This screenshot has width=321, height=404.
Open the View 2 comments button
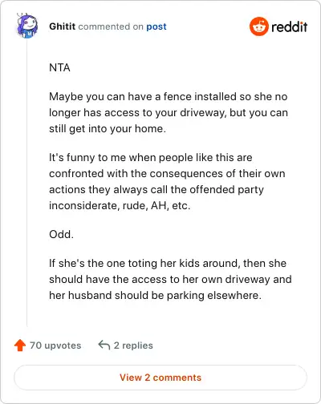pyautogui.click(x=160, y=378)
